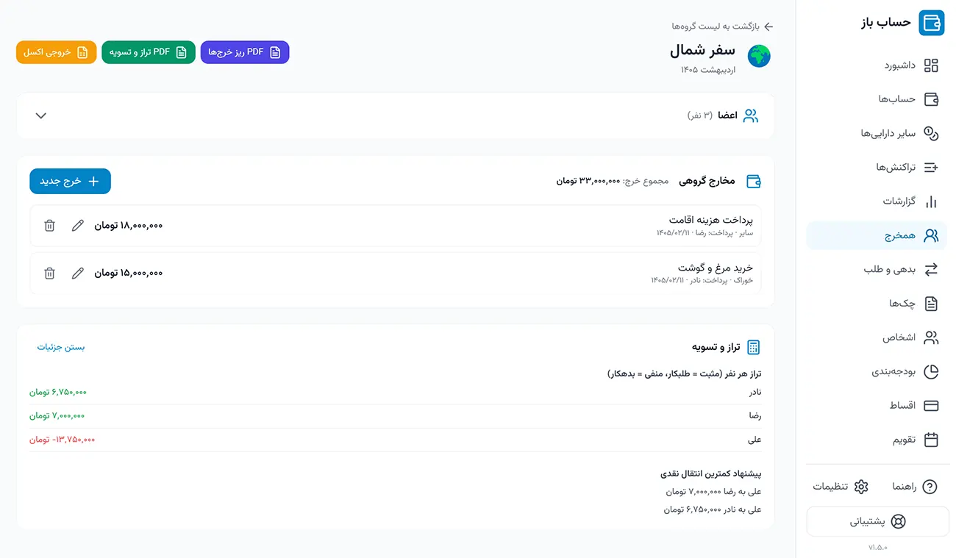Click the گزارشات bar chart icon
The width and height of the screenshot is (956, 558).
[931, 201]
